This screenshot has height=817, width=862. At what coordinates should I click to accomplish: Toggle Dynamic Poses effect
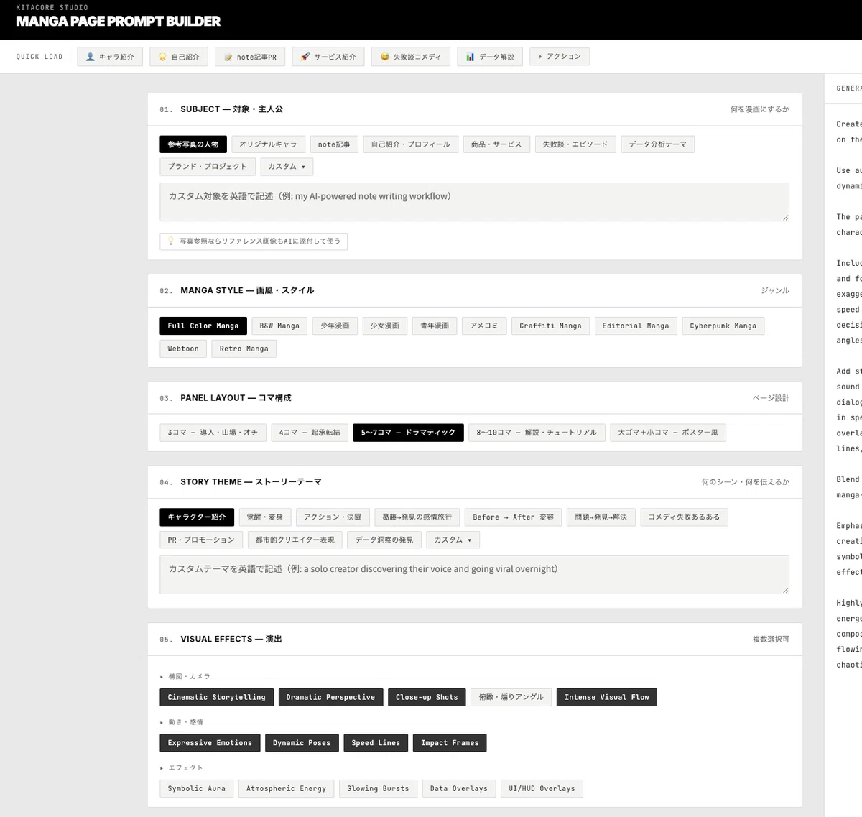click(x=302, y=743)
